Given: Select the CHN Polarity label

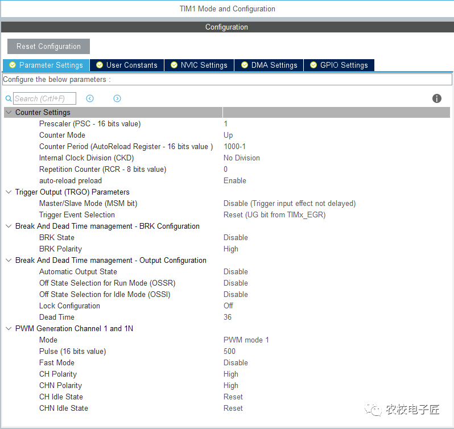Looking at the screenshot, I should (60, 386).
